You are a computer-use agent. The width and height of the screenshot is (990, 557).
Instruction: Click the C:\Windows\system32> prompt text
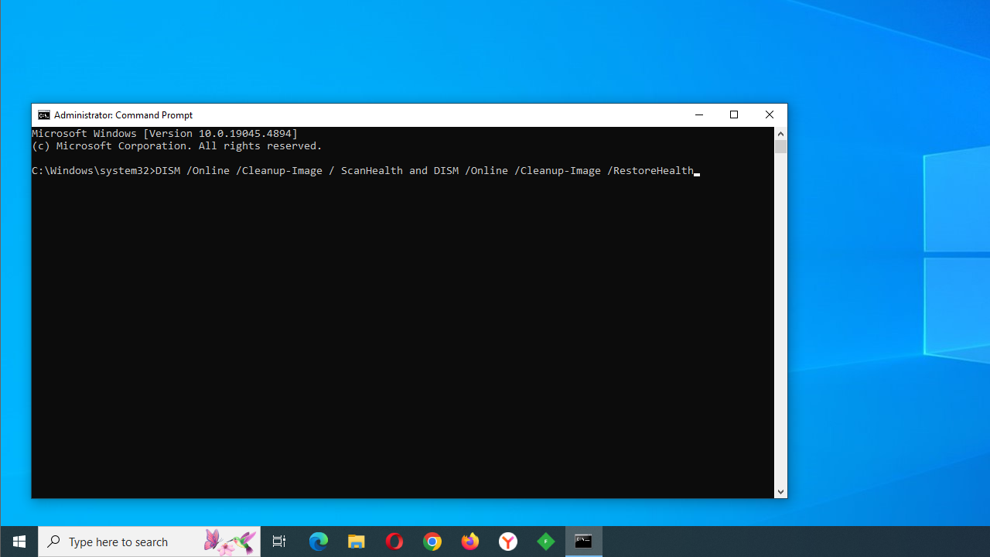click(94, 171)
